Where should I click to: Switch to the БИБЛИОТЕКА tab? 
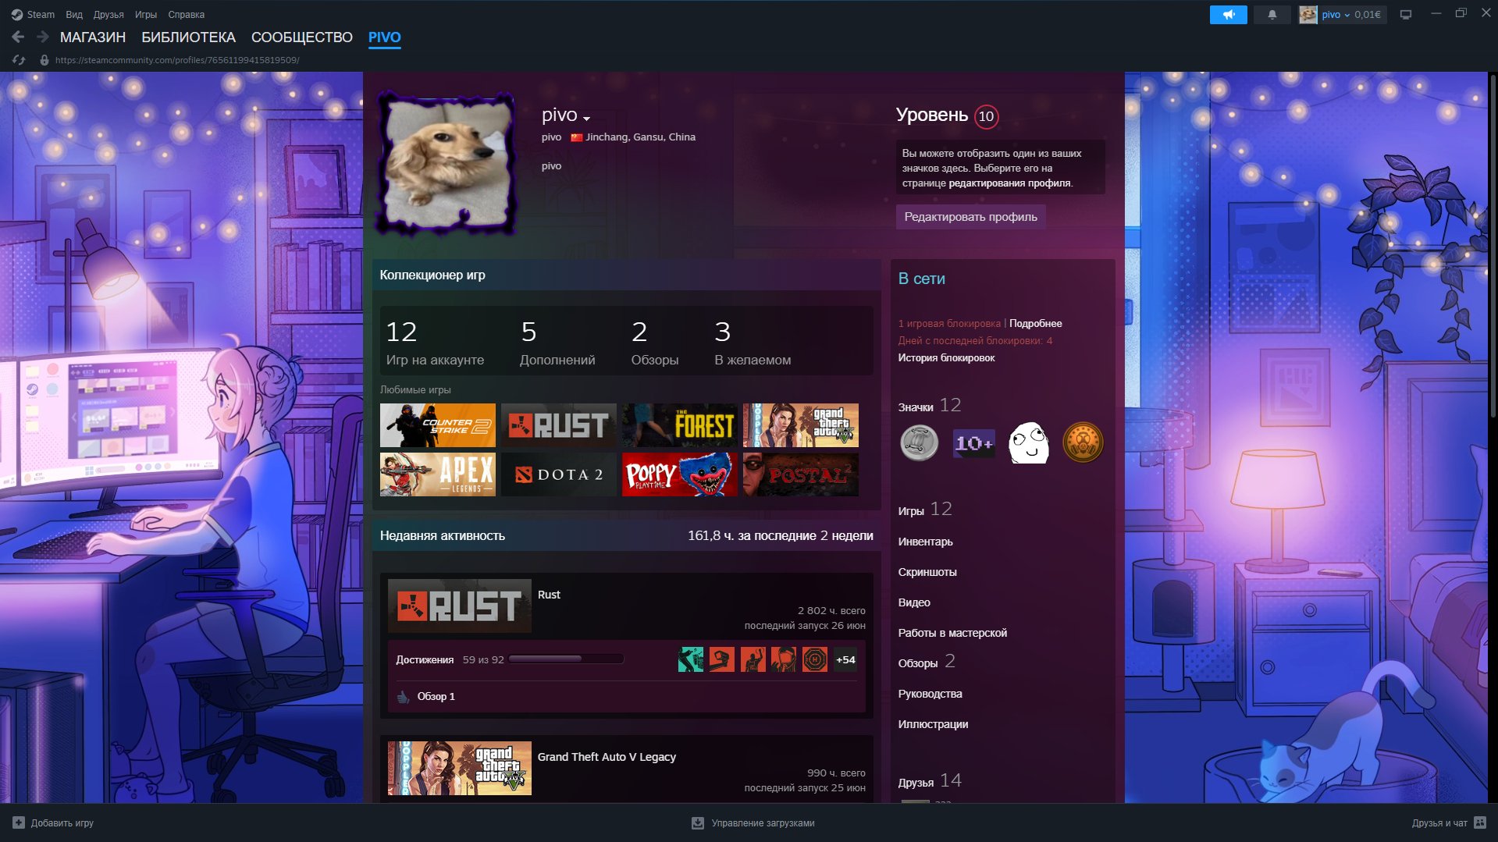click(x=188, y=37)
